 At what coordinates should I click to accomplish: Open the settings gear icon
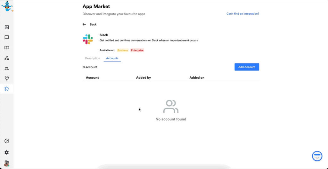tap(7, 152)
